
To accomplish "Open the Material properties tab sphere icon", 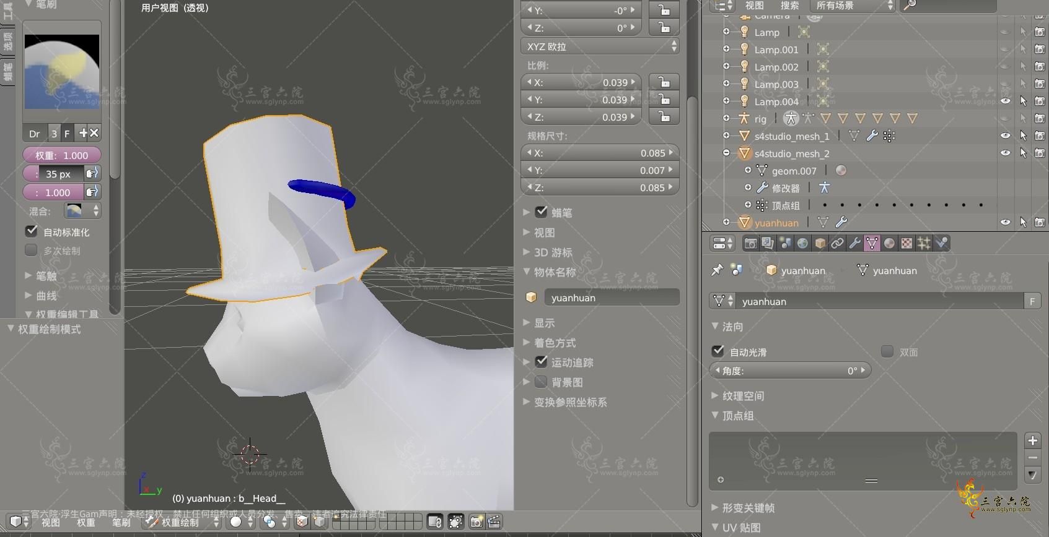I will click(889, 243).
